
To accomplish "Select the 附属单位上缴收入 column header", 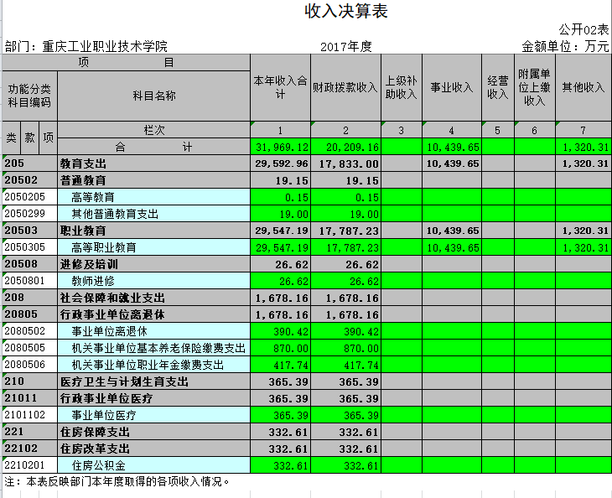I will pos(534,87).
